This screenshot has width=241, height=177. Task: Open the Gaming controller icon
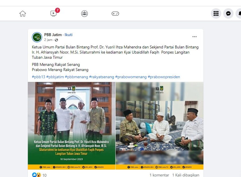coord(115,13)
